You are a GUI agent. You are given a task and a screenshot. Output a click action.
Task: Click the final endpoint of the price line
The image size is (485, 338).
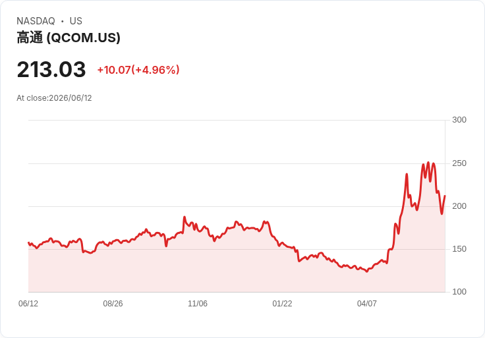point(445,196)
